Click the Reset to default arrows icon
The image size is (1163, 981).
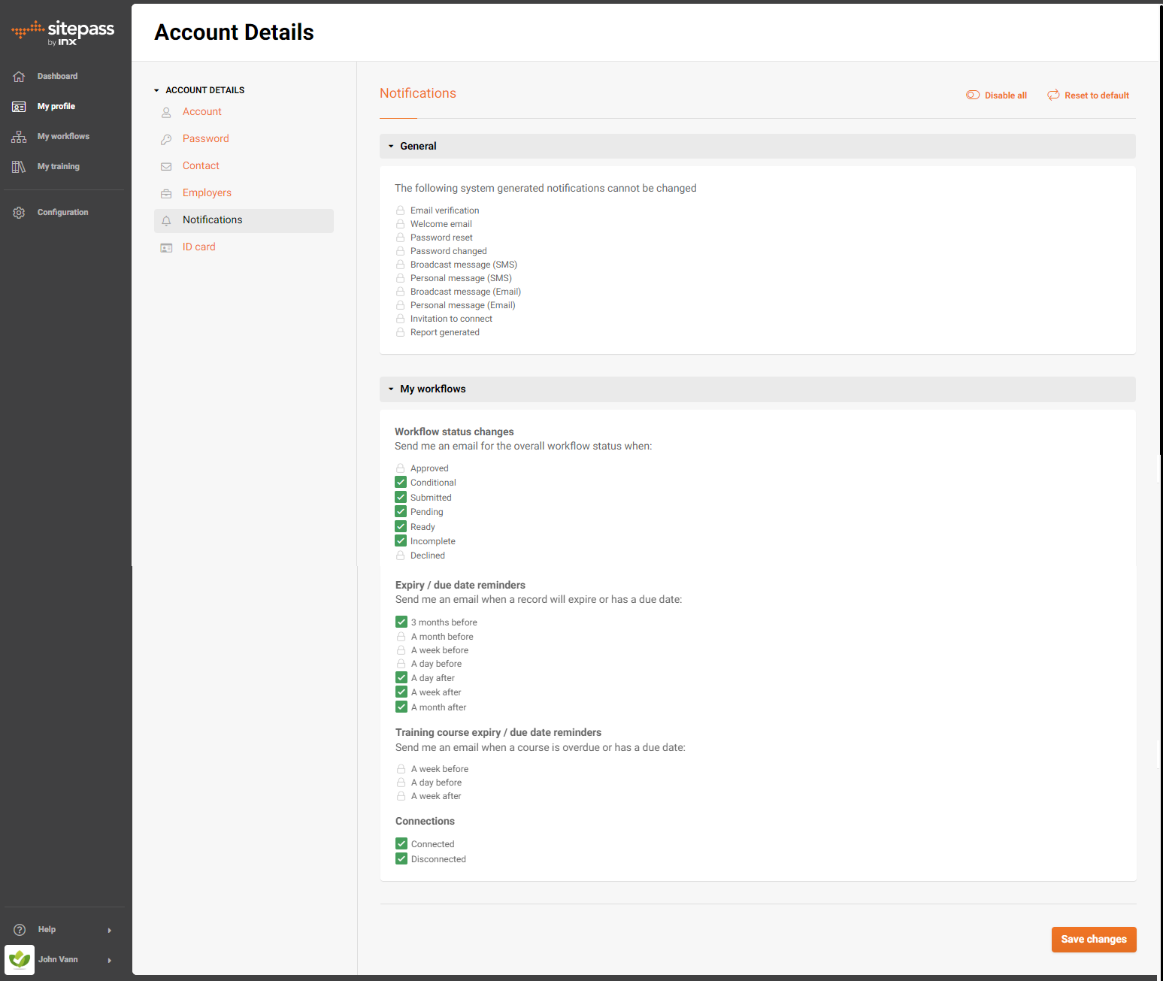(1053, 95)
